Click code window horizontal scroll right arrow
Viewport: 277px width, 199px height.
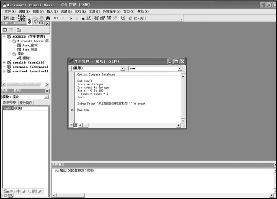point(179,125)
